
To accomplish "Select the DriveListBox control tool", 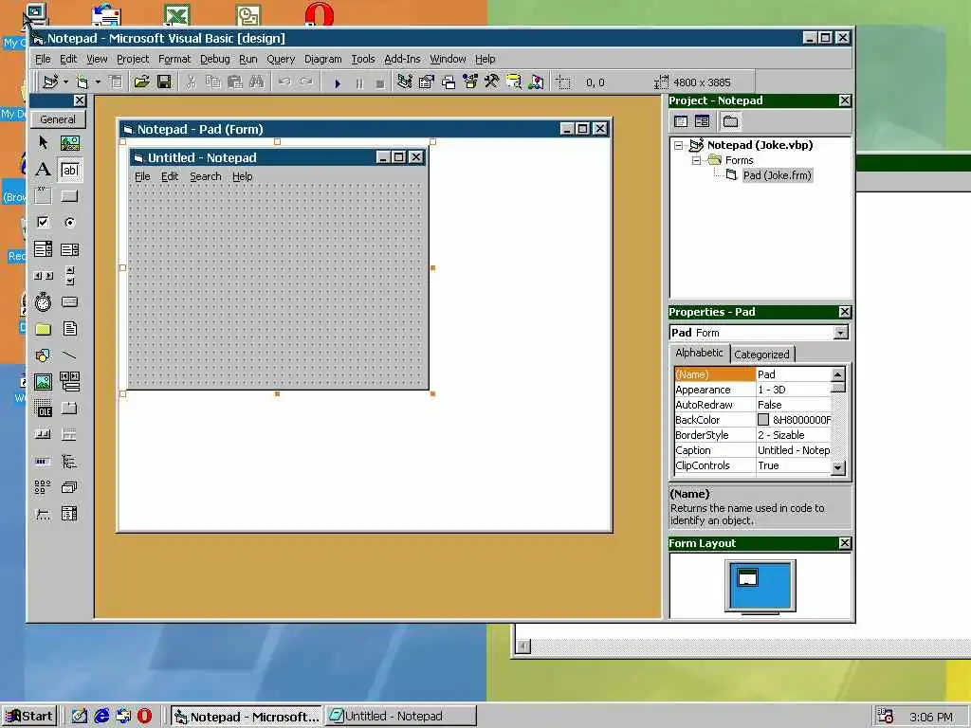I will pyautogui.click(x=70, y=302).
